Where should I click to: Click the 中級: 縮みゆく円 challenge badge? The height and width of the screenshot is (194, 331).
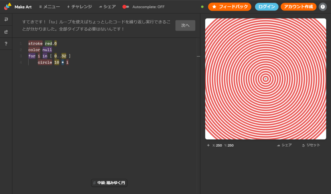click(x=109, y=183)
